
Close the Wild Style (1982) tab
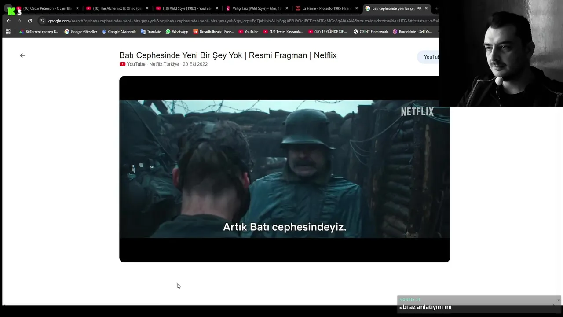[217, 8]
